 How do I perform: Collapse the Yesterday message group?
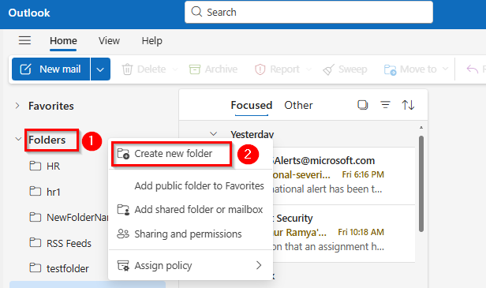(213, 134)
